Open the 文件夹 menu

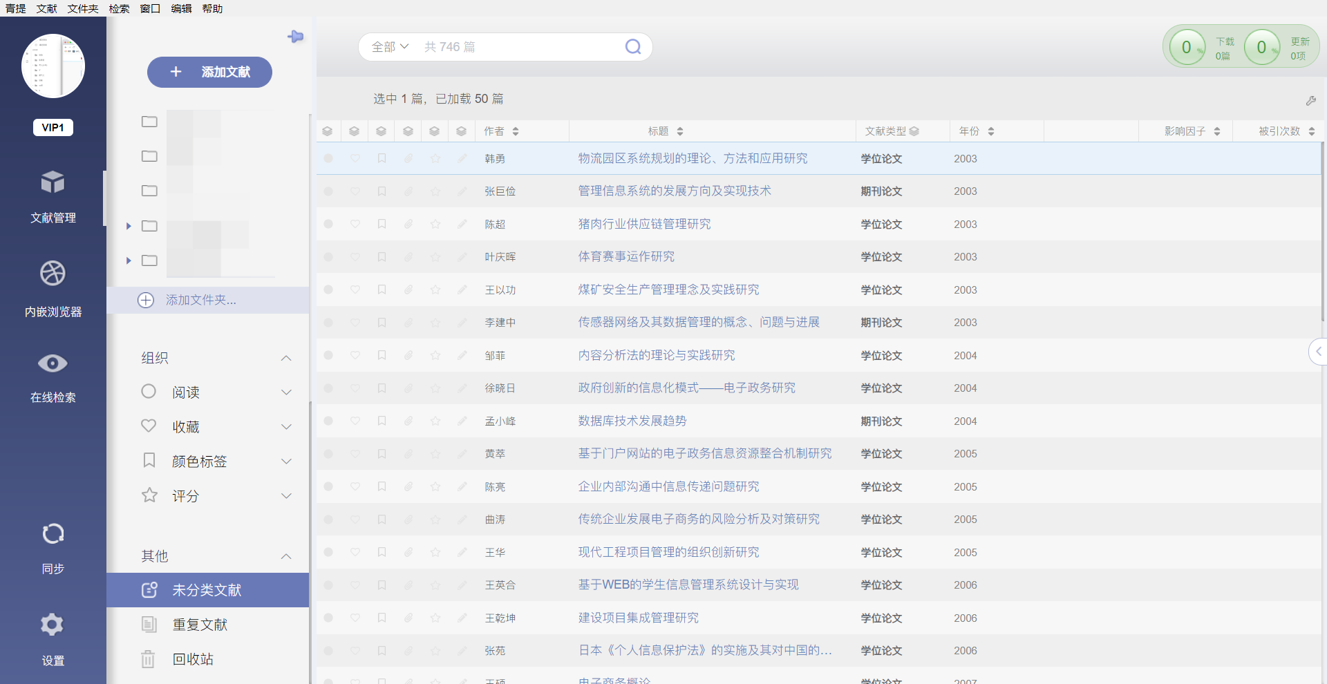(x=83, y=8)
